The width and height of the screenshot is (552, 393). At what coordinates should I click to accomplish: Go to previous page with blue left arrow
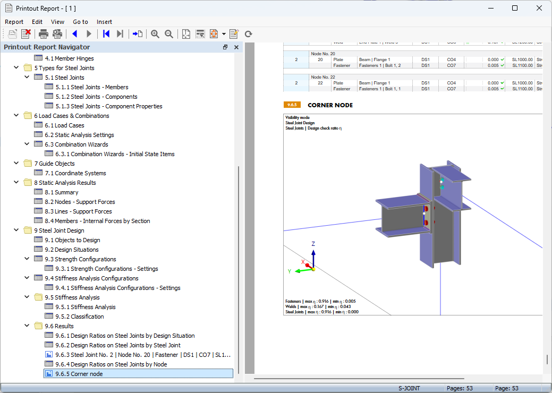pyautogui.click(x=74, y=34)
